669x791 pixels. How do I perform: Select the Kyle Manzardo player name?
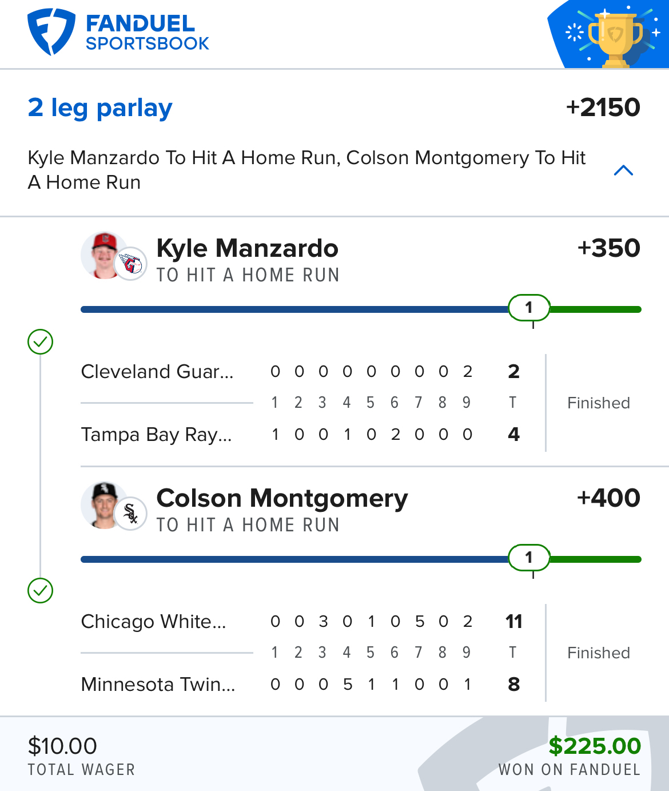tap(248, 248)
